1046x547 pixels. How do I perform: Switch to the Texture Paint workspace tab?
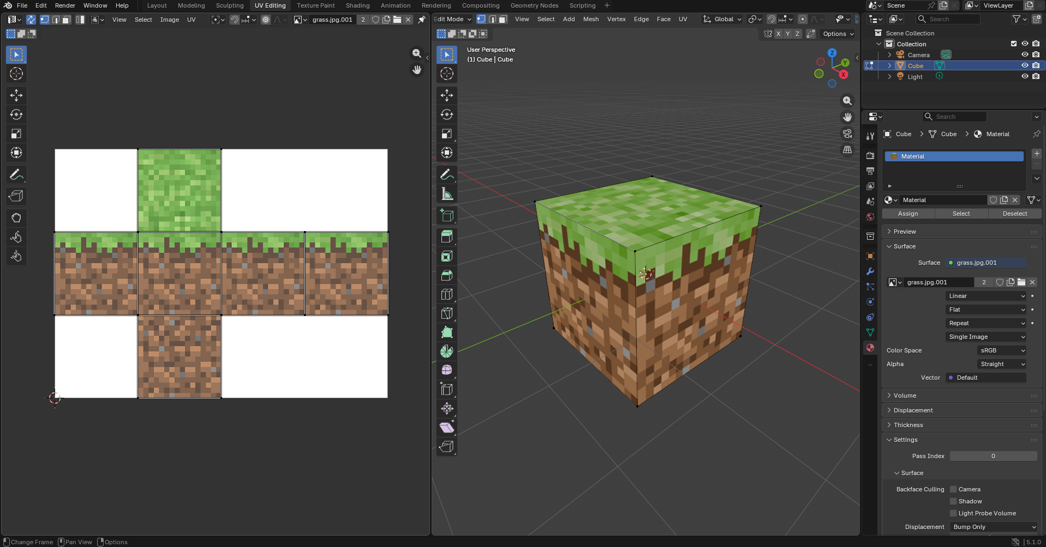pyautogui.click(x=315, y=5)
